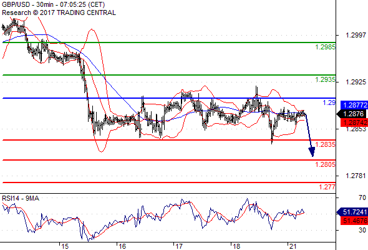This screenshot has width=368, height=250.
Task: Click the RSI 70 level axis label
Action: pos(362,197)
